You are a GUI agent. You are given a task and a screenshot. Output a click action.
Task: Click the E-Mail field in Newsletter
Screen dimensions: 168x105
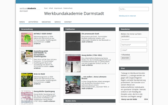[134, 50]
